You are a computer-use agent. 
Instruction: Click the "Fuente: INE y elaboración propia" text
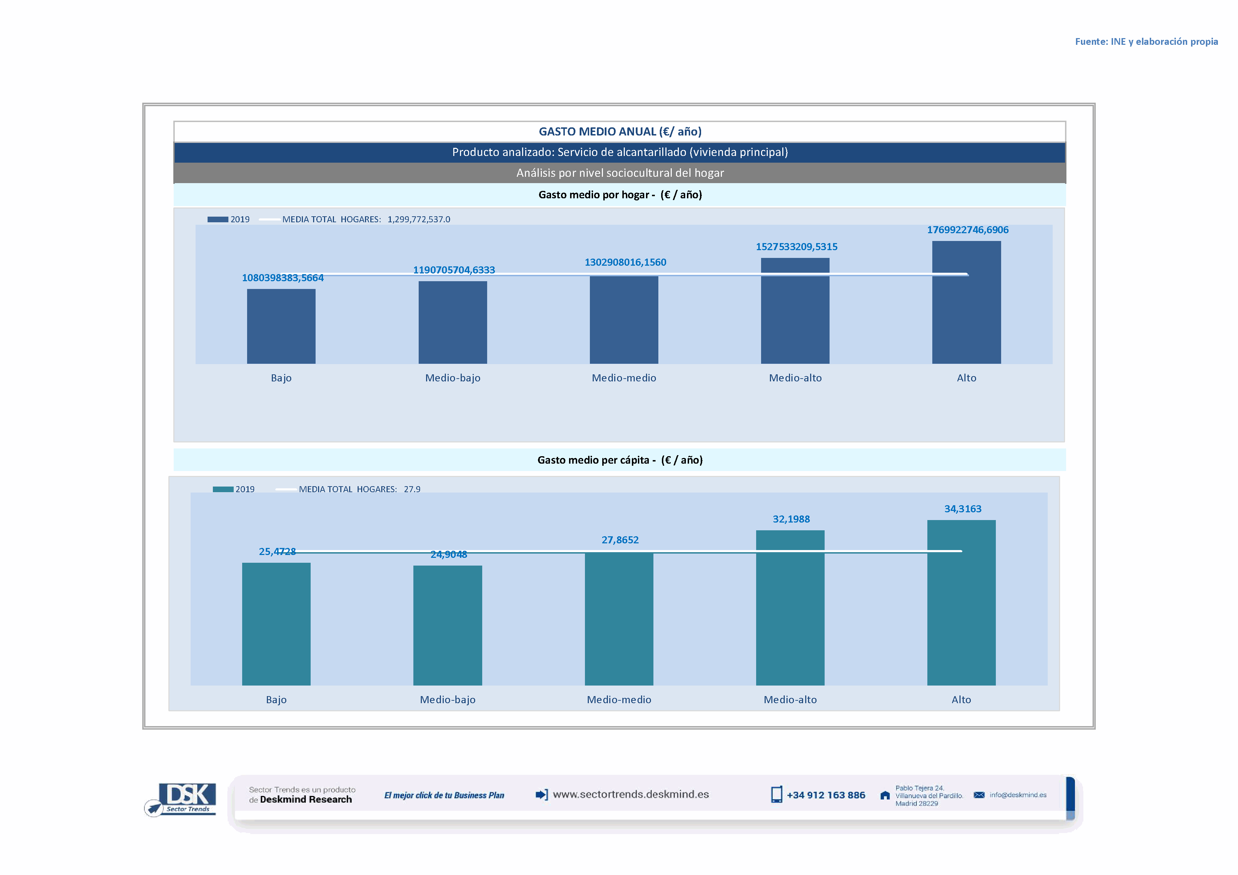tap(1146, 42)
